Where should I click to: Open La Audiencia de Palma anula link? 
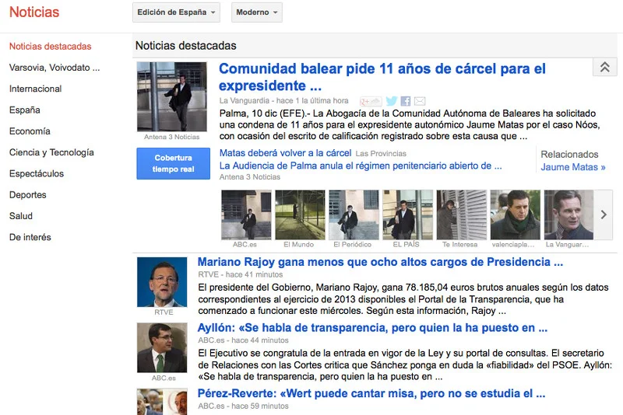(x=361, y=166)
